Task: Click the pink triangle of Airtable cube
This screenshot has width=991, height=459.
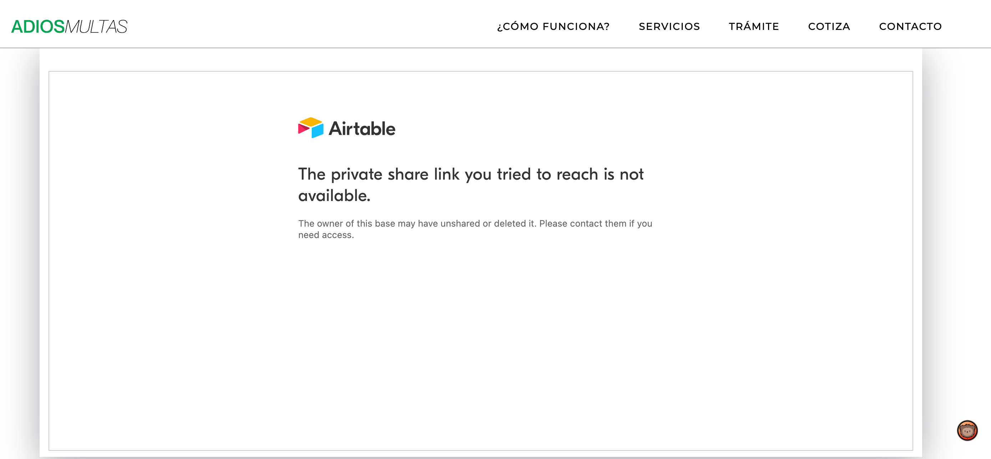Action: [304, 129]
